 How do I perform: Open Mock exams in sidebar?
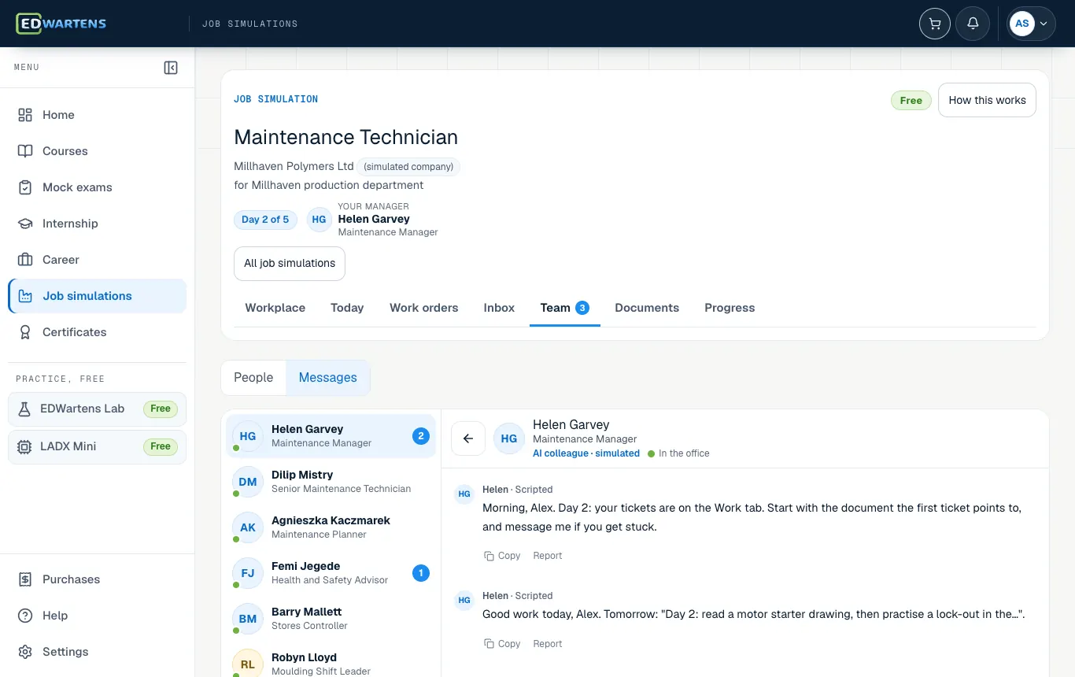[x=98, y=187]
